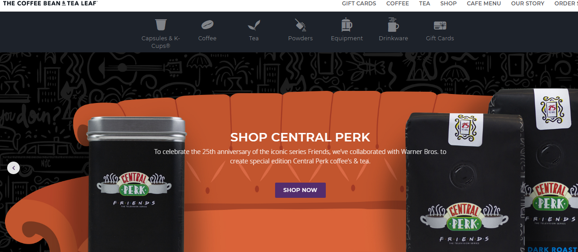Open the Our Story page link
This screenshot has height=252, width=578.
point(528,4)
